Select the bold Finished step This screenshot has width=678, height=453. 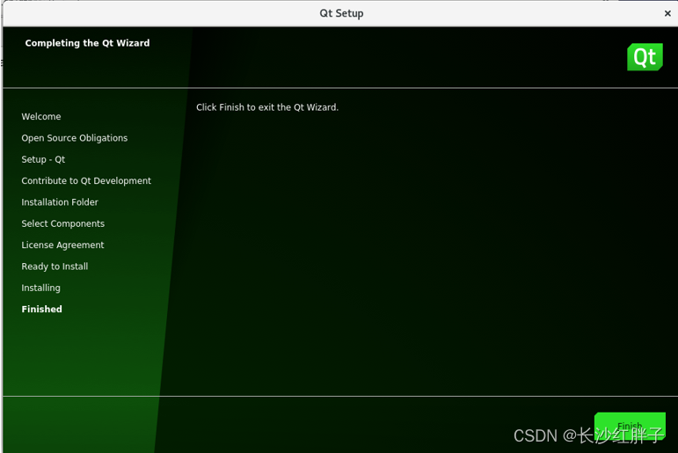pos(41,309)
